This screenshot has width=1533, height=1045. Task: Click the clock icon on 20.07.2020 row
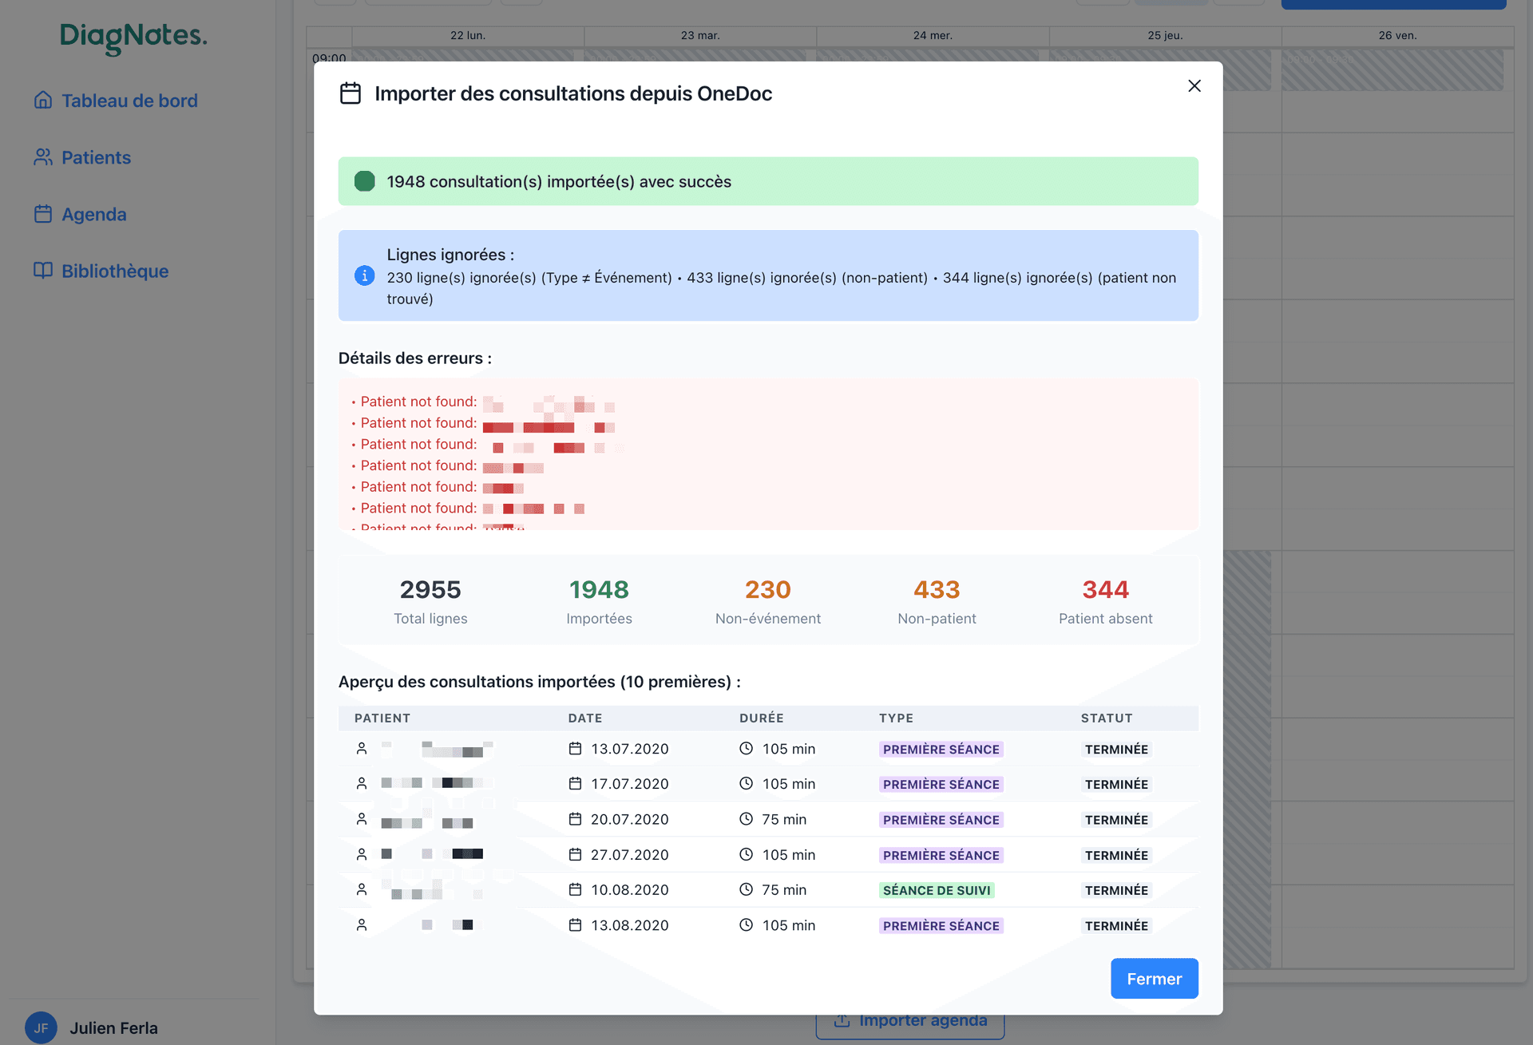[746, 819]
